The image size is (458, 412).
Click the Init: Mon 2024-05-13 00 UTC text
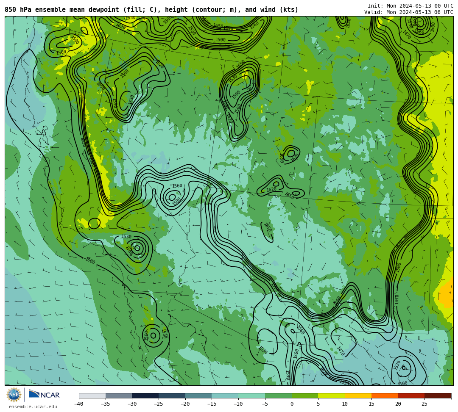coord(411,6)
